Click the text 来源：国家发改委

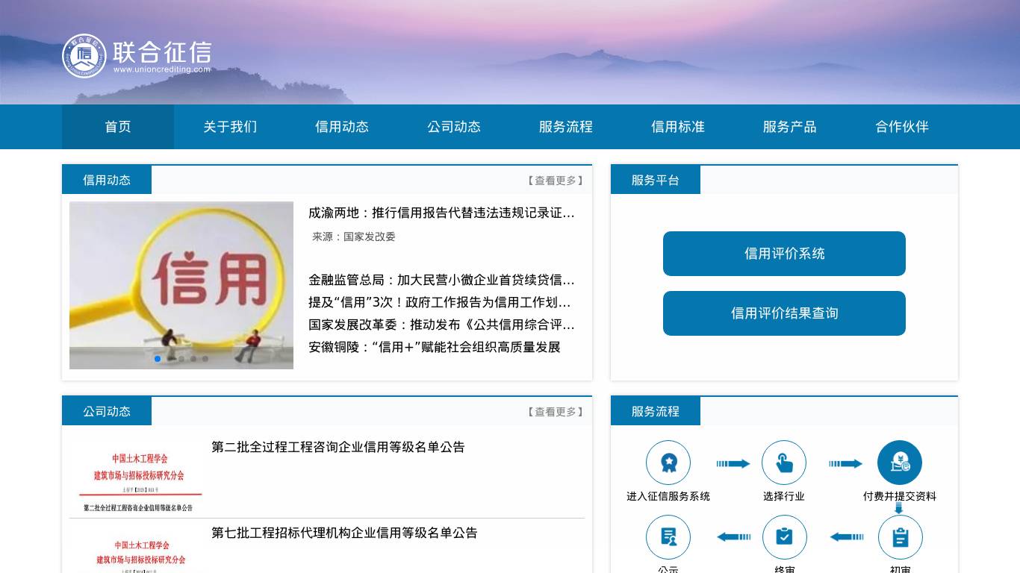pyautogui.click(x=354, y=237)
